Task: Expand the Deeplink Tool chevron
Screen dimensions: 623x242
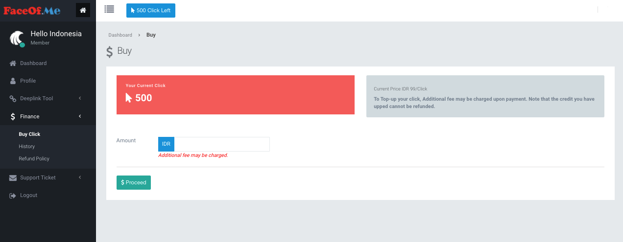Action: click(x=80, y=98)
